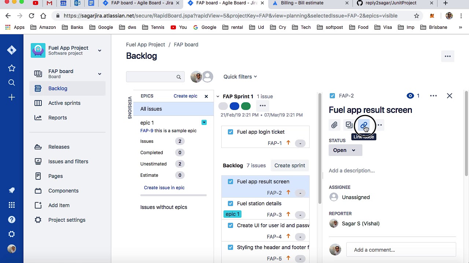Close the Epics panel
The height and width of the screenshot is (263, 469).
[206, 96]
